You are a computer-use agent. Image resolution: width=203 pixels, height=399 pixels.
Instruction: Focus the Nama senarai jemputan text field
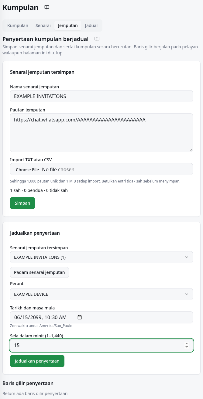click(101, 96)
